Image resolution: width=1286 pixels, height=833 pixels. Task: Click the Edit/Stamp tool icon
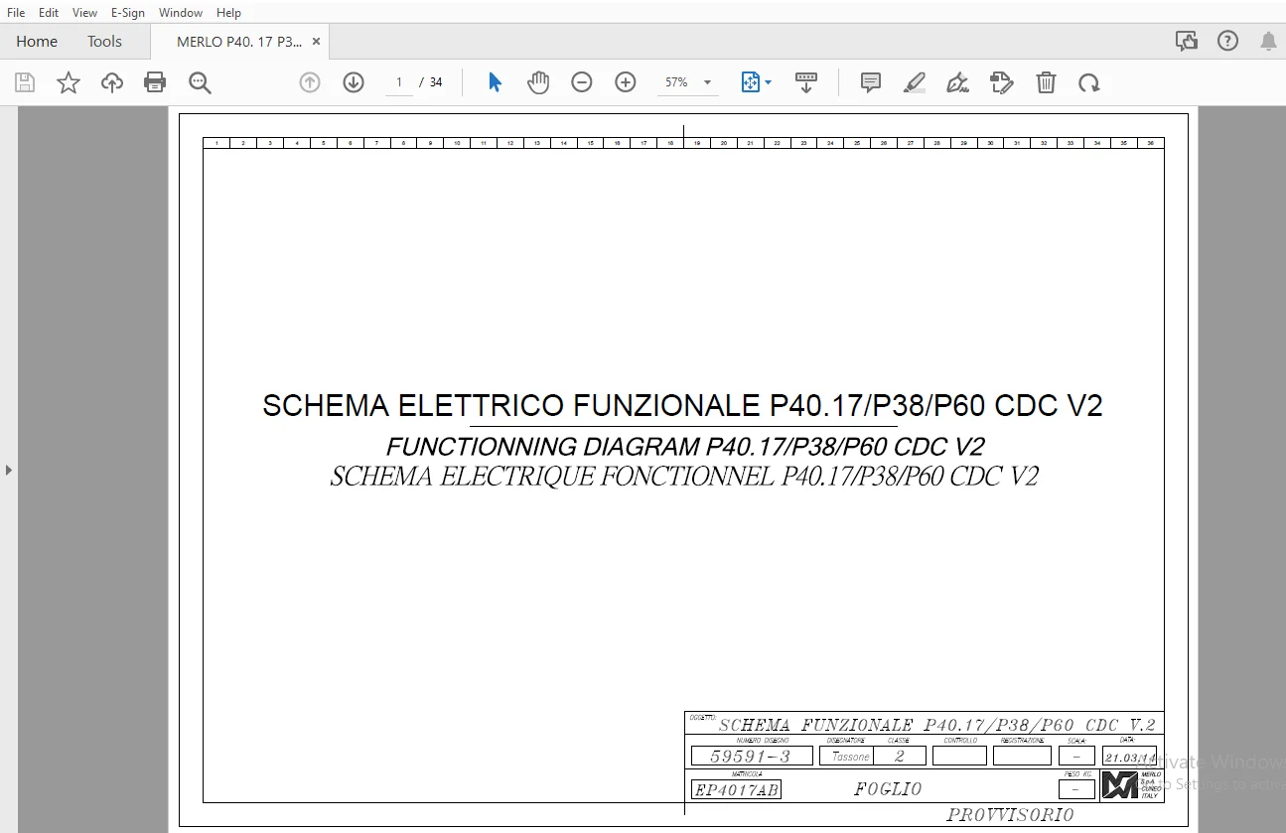tap(1002, 82)
